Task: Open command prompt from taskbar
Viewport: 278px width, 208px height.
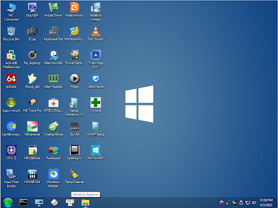Action: pyautogui.click(x=23, y=203)
